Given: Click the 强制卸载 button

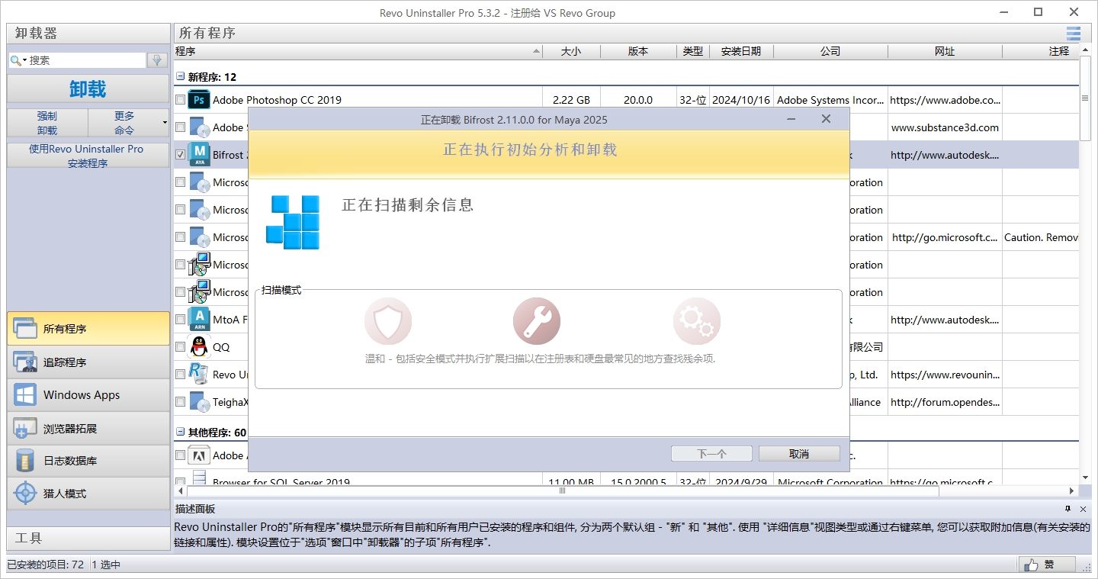Looking at the screenshot, I should (47, 123).
